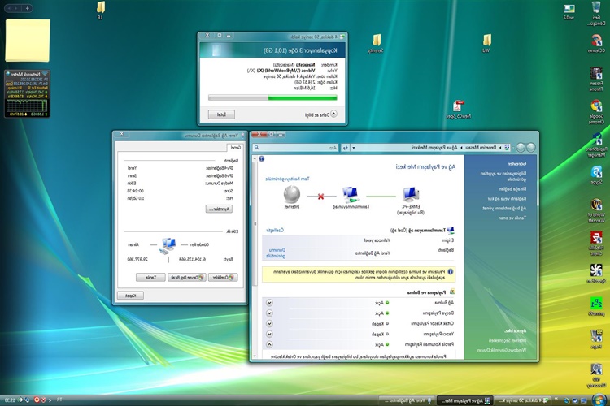Expand the Yazıcı Paylaşımı section chevron

269,334
